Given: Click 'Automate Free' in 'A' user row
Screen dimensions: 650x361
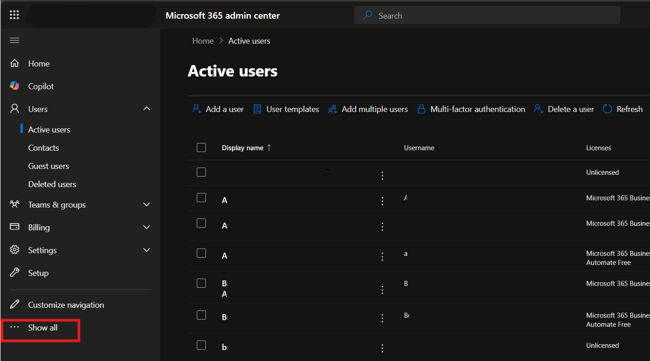Looking at the screenshot, I should click(609, 263).
